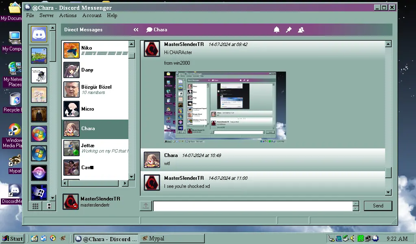This screenshot has width=416, height=244.
Task: Open the Cav direct message
Action: click(x=95, y=168)
